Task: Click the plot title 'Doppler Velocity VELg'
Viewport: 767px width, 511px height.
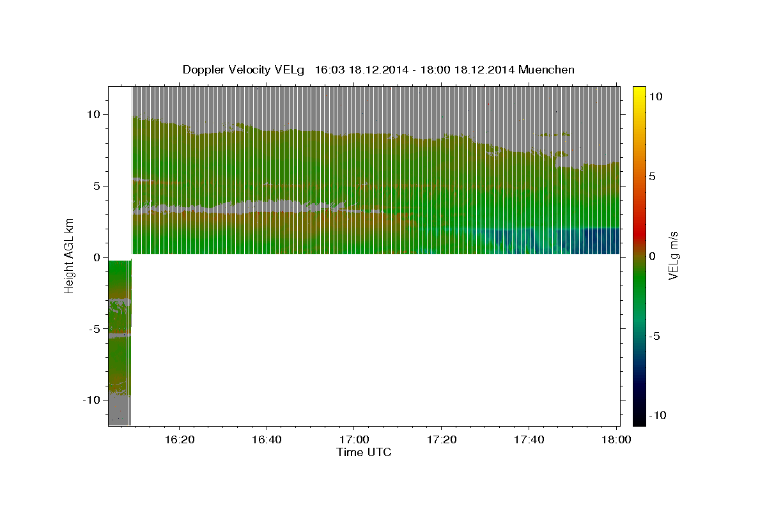Action: [245, 70]
